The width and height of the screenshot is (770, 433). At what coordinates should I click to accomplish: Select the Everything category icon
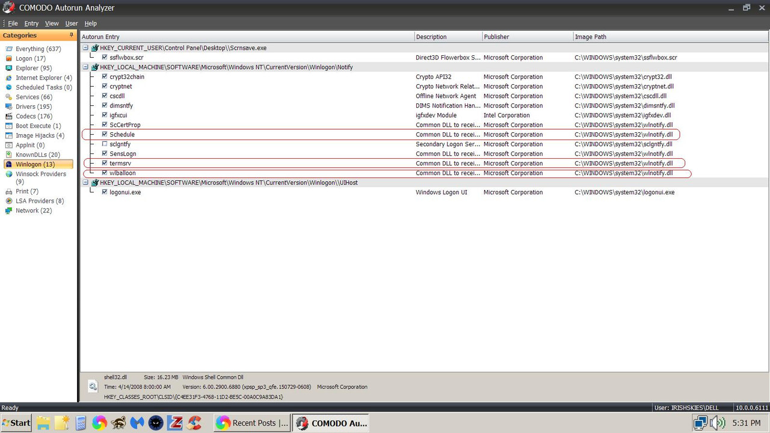tap(9, 49)
